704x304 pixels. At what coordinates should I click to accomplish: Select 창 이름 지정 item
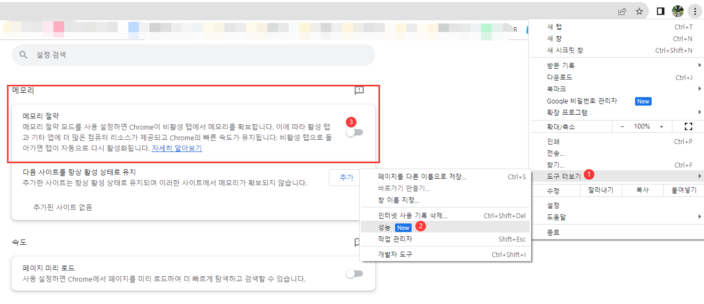tap(445, 200)
